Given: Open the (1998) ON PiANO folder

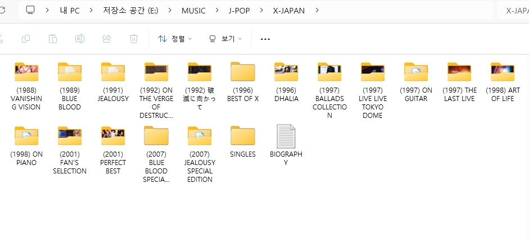Looking at the screenshot, I should pos(26,146).
